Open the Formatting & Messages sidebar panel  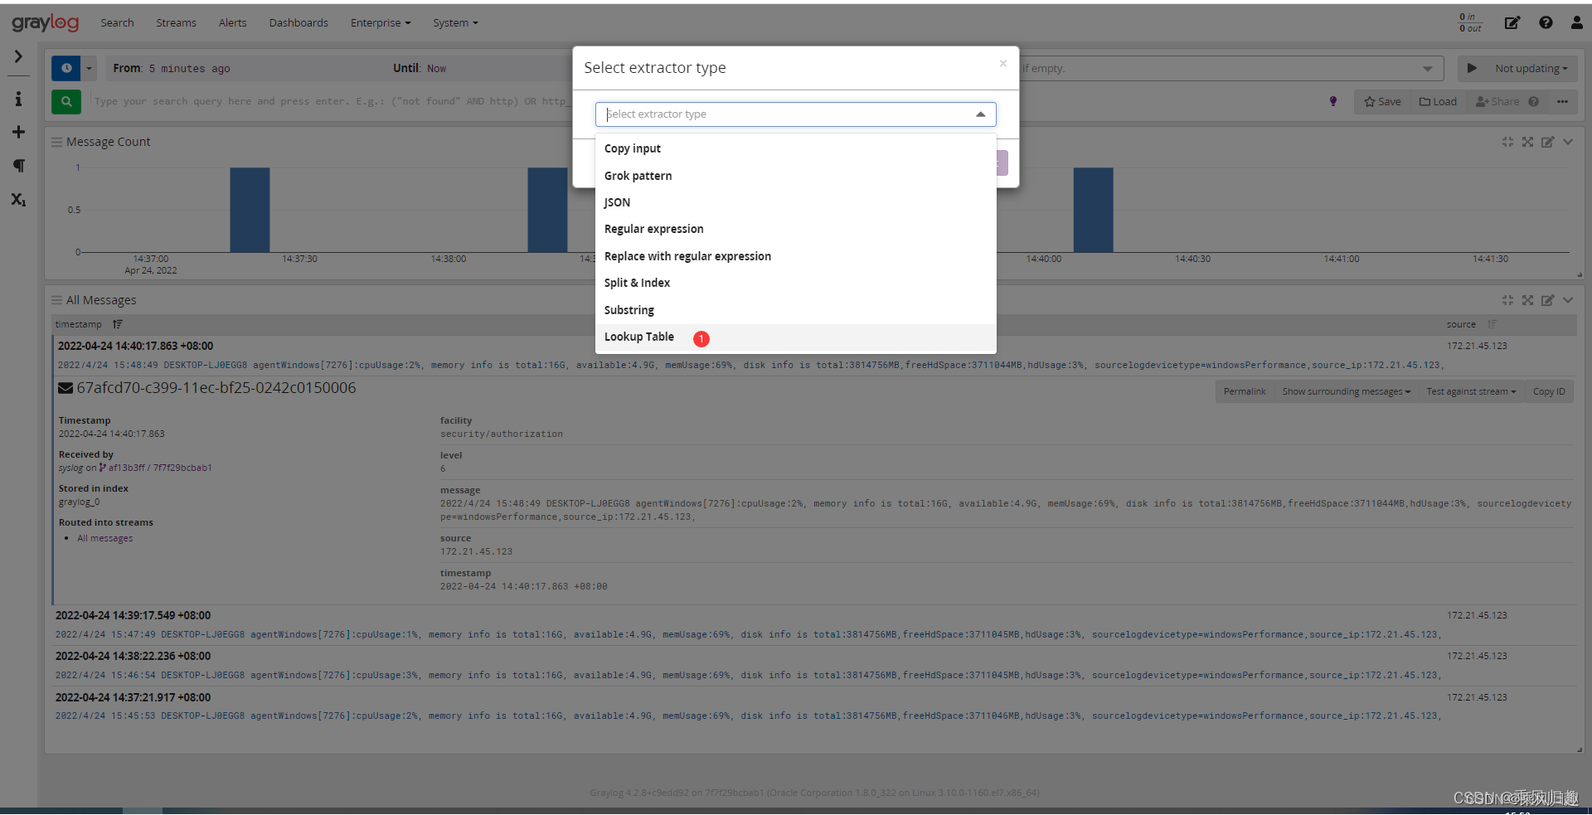pos(18,166)
